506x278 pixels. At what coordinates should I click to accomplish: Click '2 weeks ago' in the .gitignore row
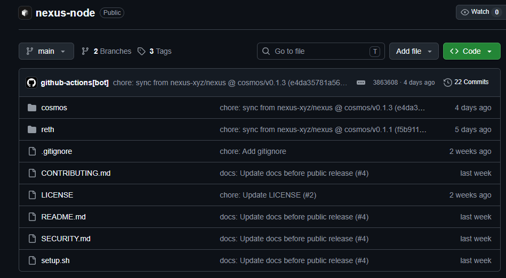(x=470, y=152)
